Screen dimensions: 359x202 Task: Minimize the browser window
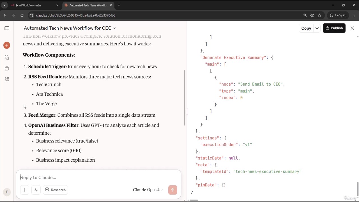click(333, 5)
